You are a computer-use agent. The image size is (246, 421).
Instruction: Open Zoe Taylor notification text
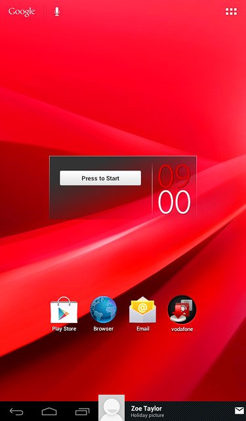(x=146, y=409)
